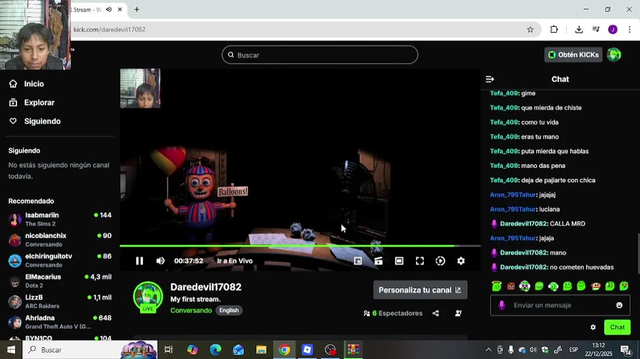Click the 6 Espectadores count
640x359 pixels.
[393, 313]
